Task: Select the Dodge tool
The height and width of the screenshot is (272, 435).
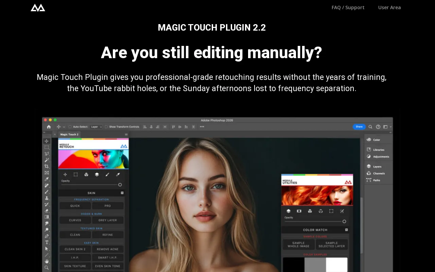Action: (47, 230)
